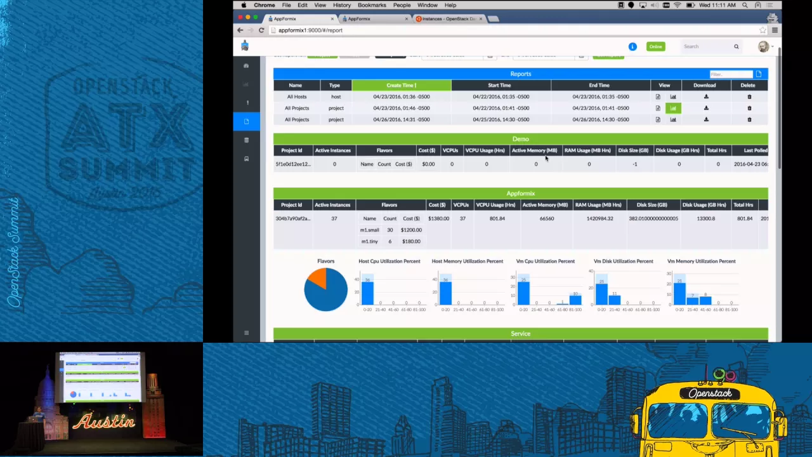Open Chrome hamburger settings menu

pos(775,30)
